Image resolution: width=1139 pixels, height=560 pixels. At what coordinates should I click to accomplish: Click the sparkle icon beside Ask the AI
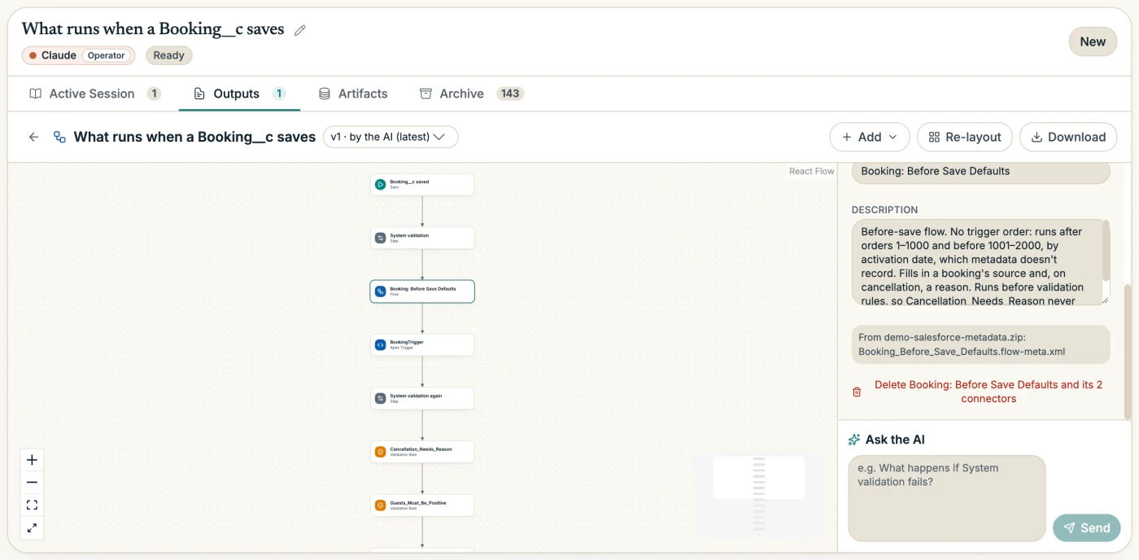coord(854,440)
